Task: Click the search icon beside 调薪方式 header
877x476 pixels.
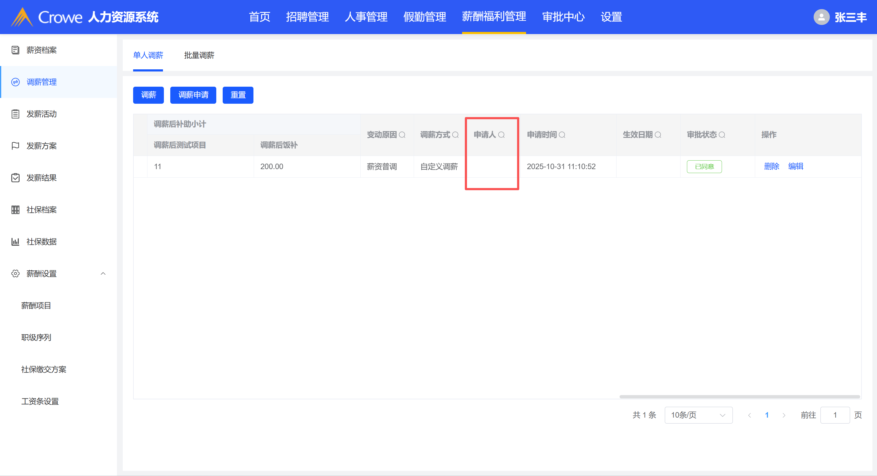Action: click(455, 135)
